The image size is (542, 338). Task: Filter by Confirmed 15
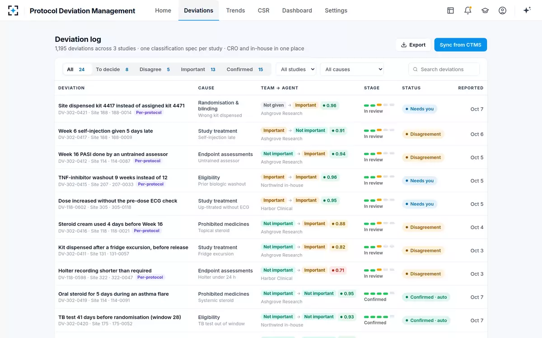245,69
